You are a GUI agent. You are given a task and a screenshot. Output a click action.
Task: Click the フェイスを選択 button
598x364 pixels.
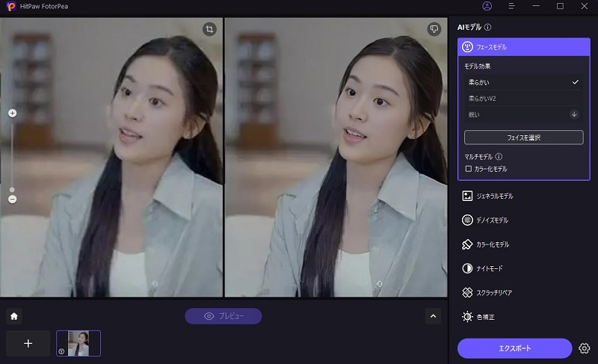524,138
